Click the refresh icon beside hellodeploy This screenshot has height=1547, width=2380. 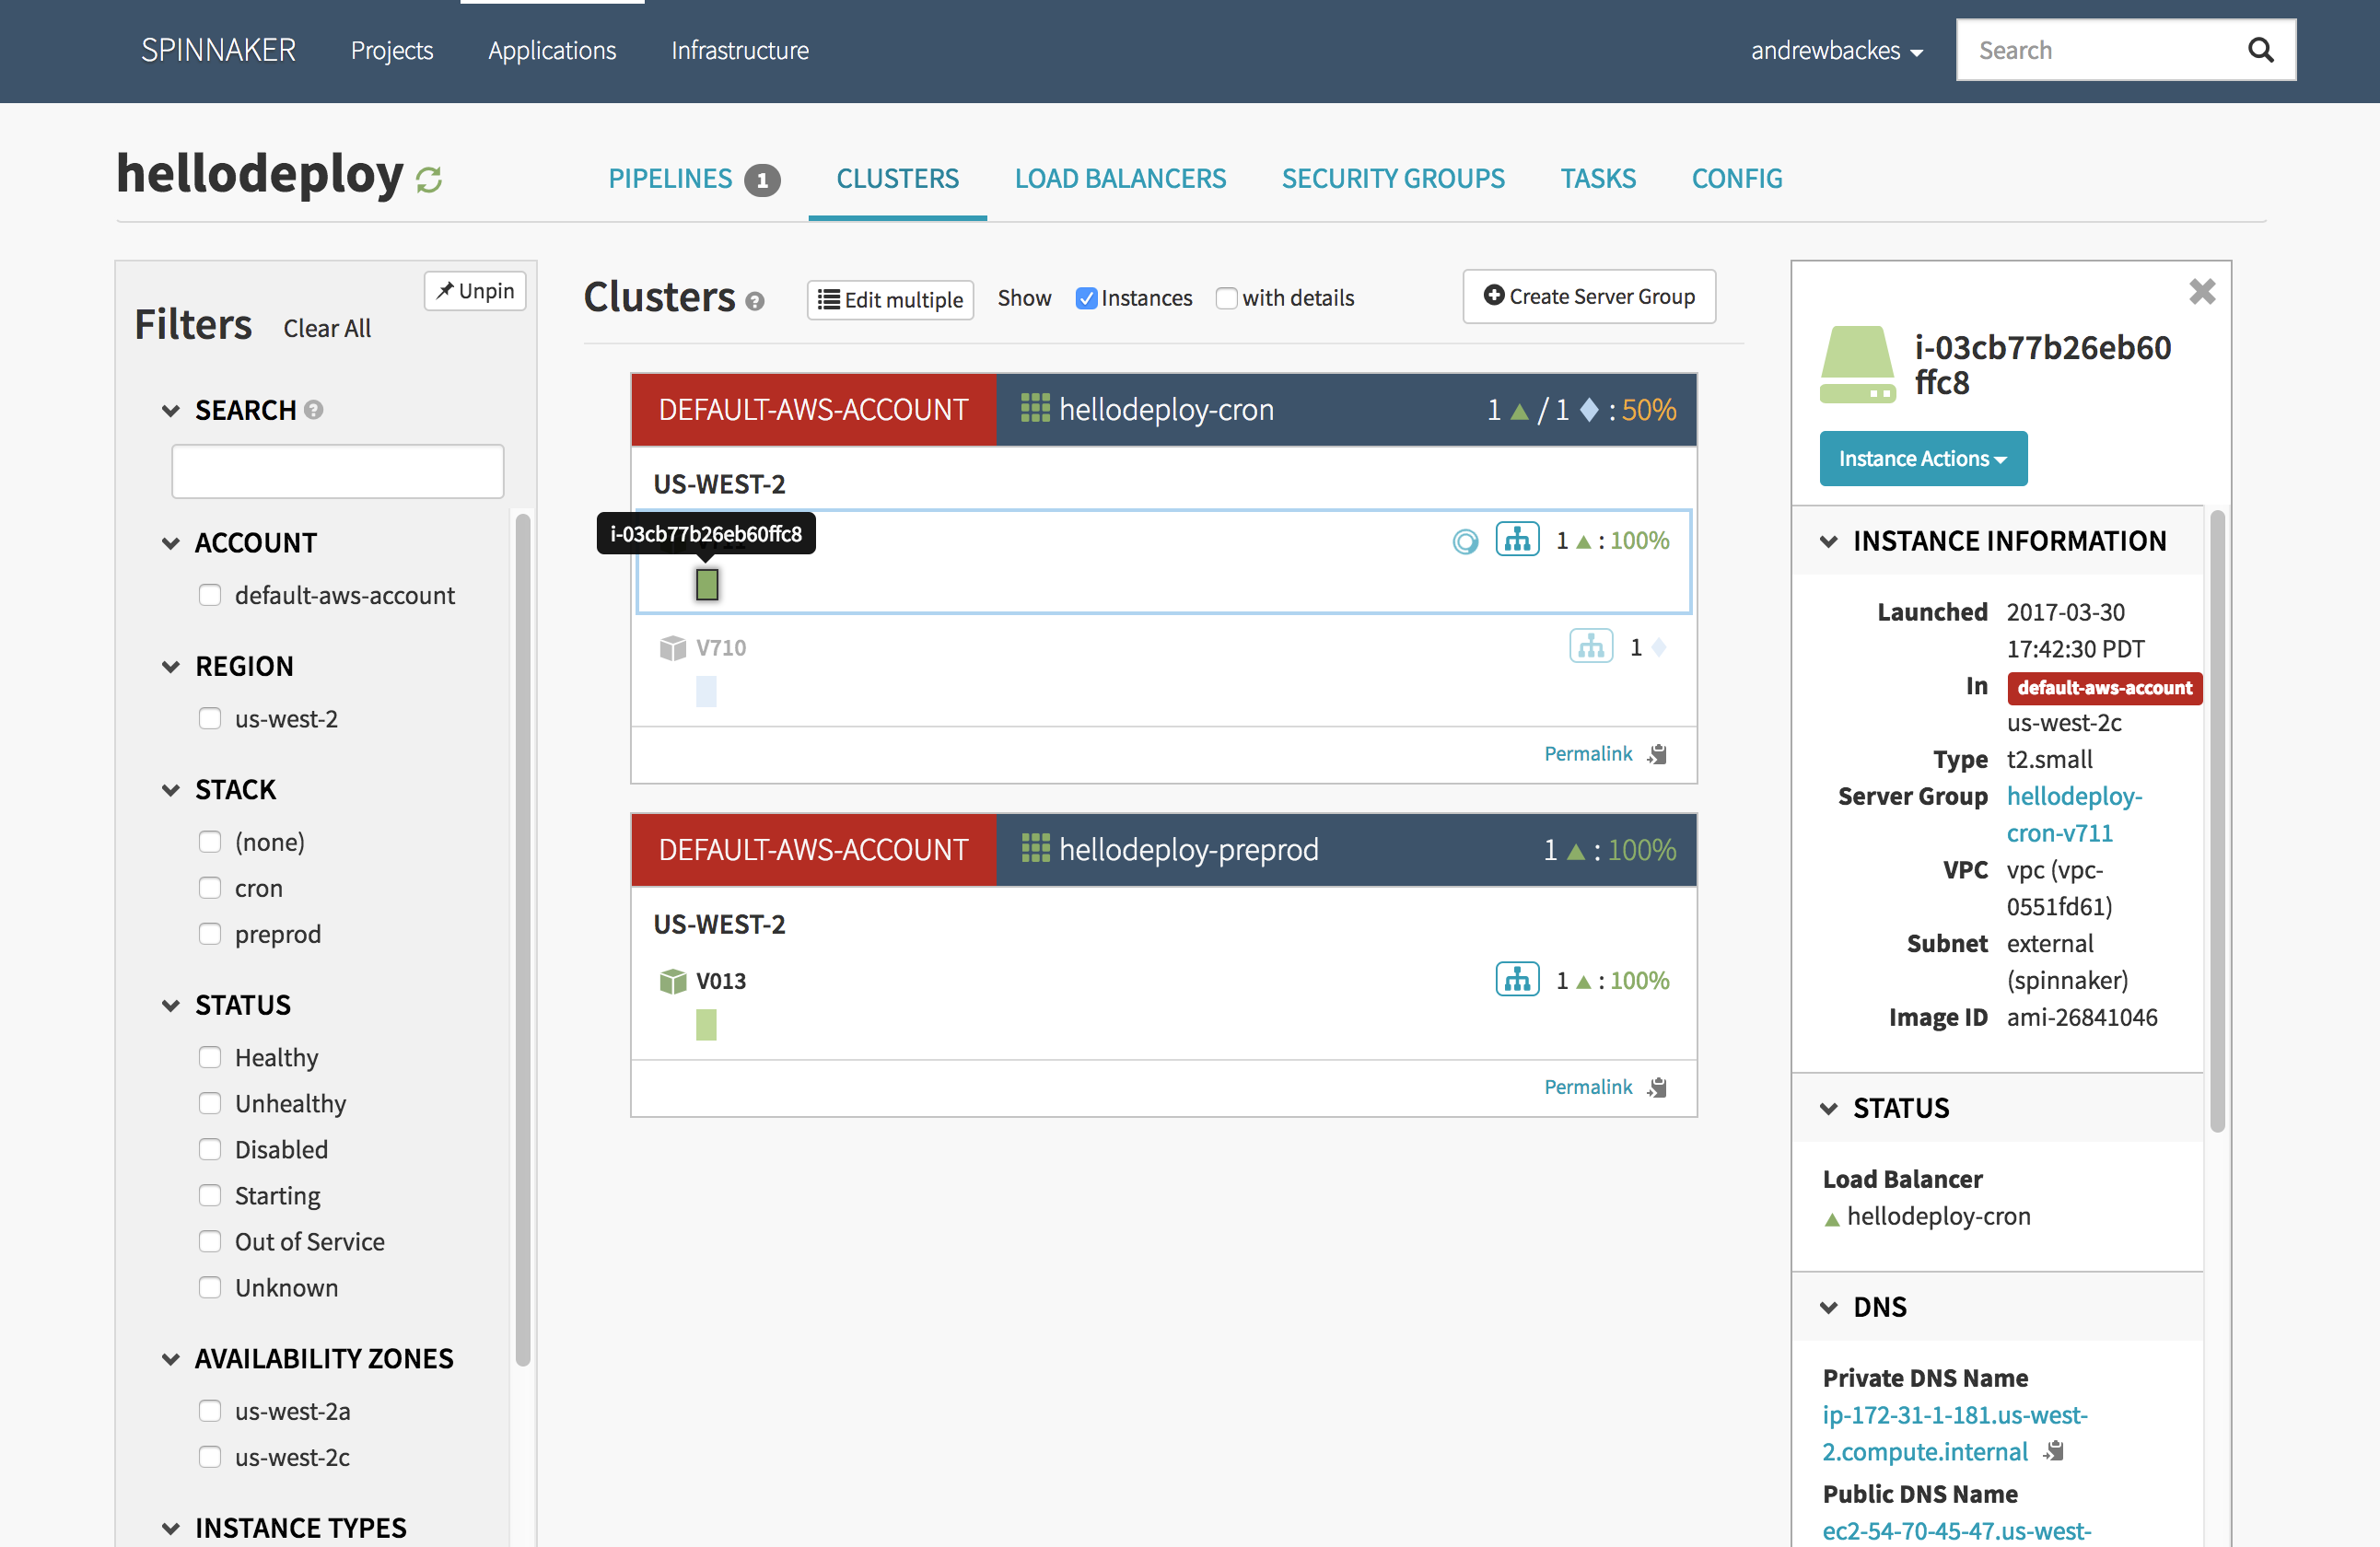tap(429, 180)
